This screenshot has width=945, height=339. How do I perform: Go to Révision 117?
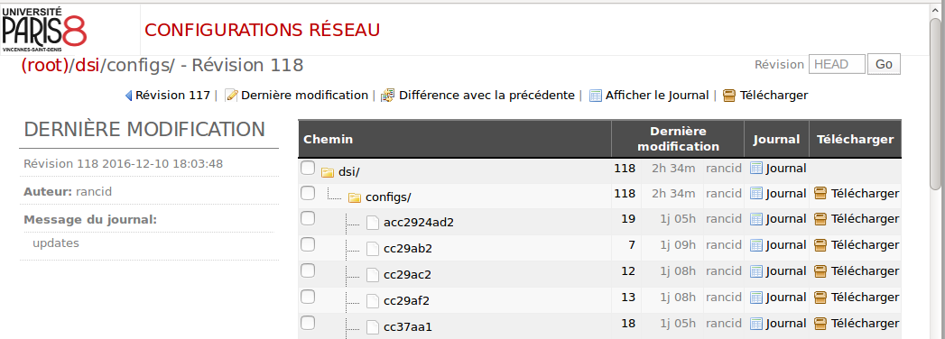pos(172,96)
